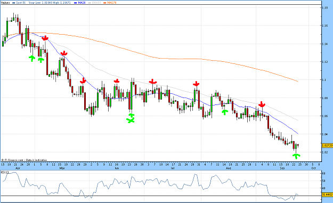Click the 1.14 price axis label
The width and height of the screenshot is (333, 203).
tap(325, 44)
